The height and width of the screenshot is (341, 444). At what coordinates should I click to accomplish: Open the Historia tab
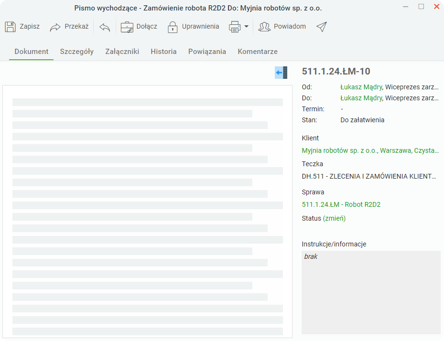click(x=163, y=52)
